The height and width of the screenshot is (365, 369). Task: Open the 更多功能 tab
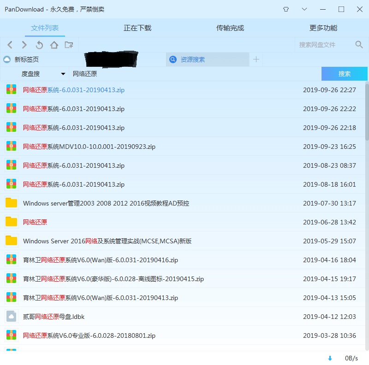coord(323,28)
